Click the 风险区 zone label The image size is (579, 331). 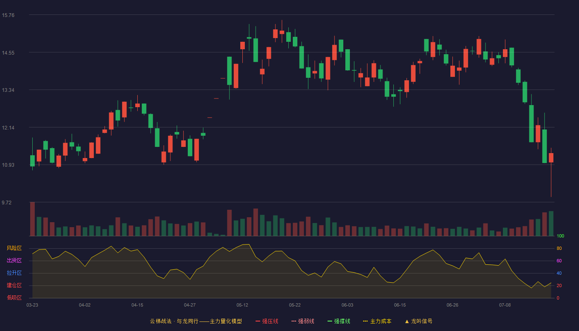pyautogui.click(x=14, y=248)
